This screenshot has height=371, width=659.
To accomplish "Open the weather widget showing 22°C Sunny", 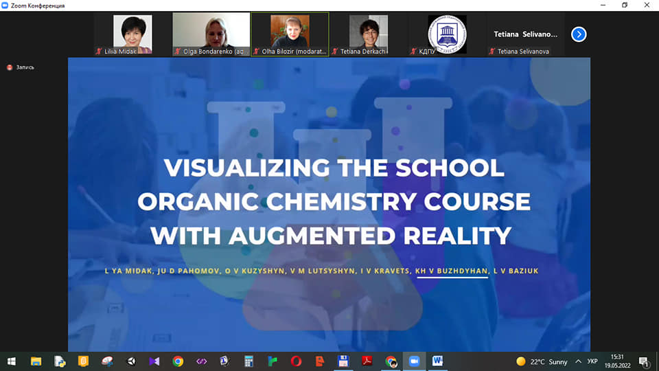I will pyautogui.click(x=542, y=361).
